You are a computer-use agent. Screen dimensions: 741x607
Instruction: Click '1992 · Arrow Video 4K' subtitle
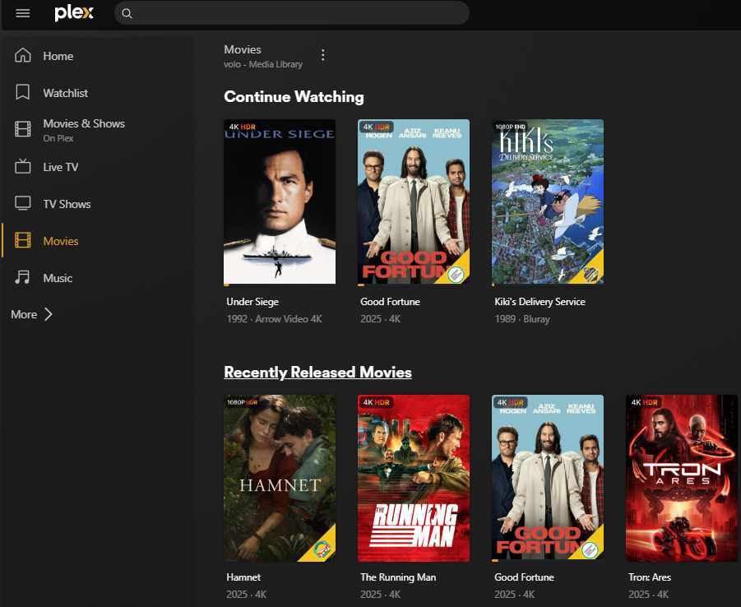[274, 319]
